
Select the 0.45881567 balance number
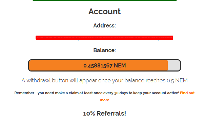98,65
